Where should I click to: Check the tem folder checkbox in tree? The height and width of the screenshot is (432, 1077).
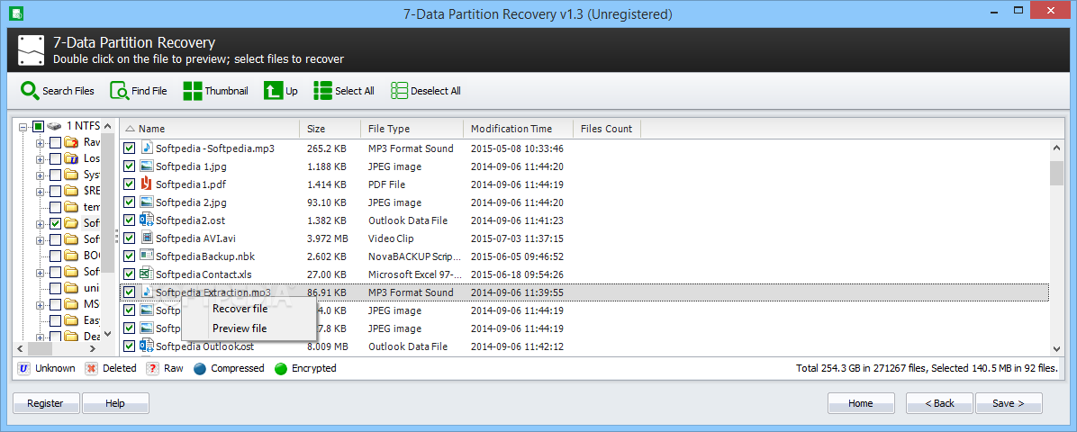(x=55, y=207)
